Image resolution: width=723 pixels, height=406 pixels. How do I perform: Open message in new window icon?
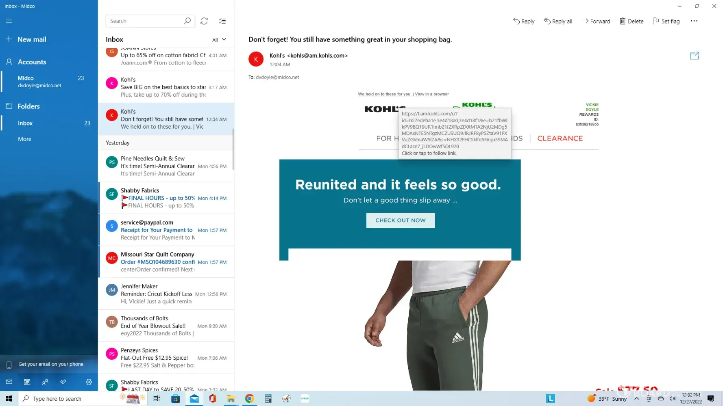(694, 56)
